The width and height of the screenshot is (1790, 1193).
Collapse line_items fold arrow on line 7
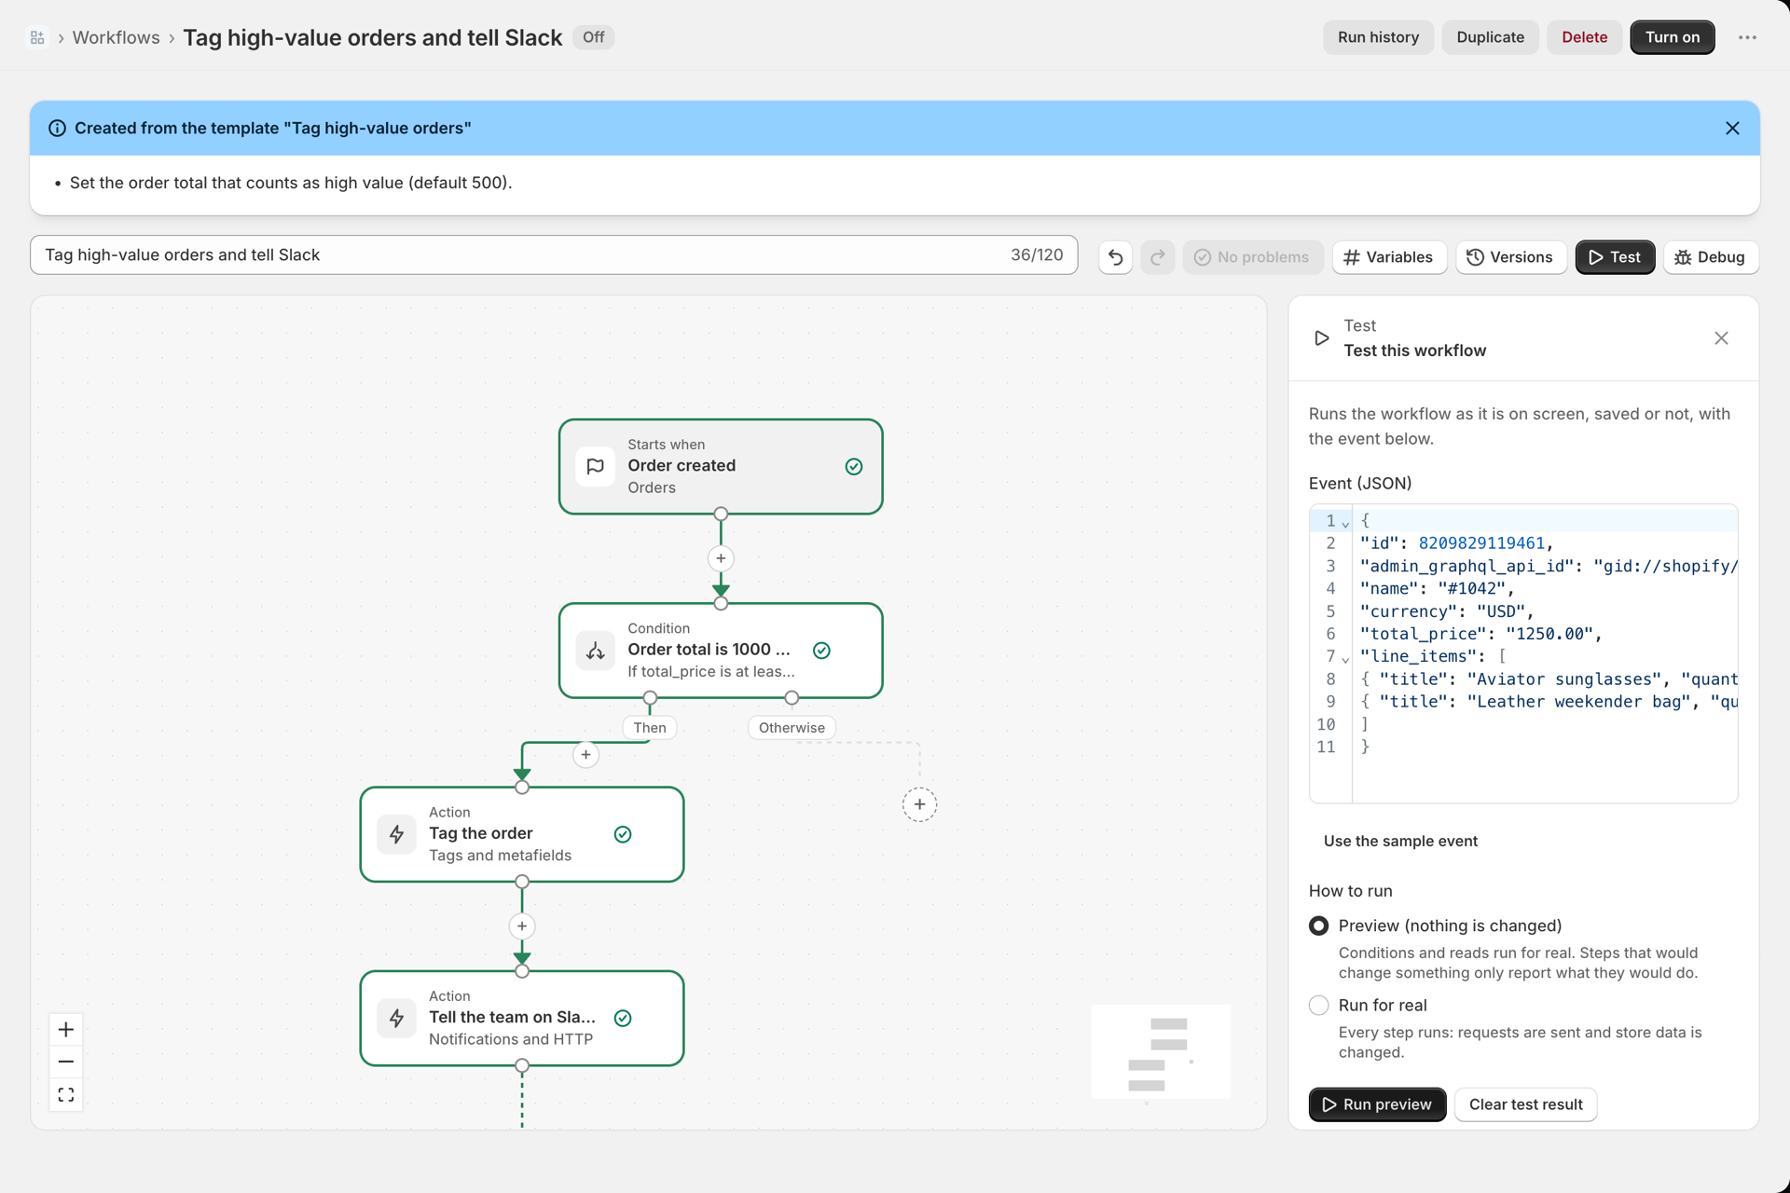[x=1345, y=658]
